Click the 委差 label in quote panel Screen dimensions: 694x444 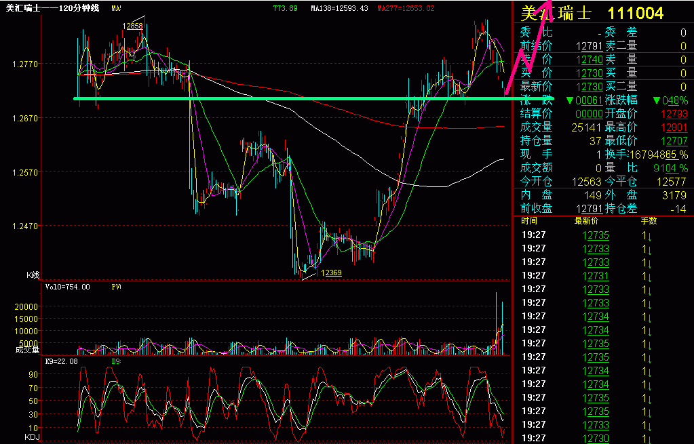(x=621, y=32)
